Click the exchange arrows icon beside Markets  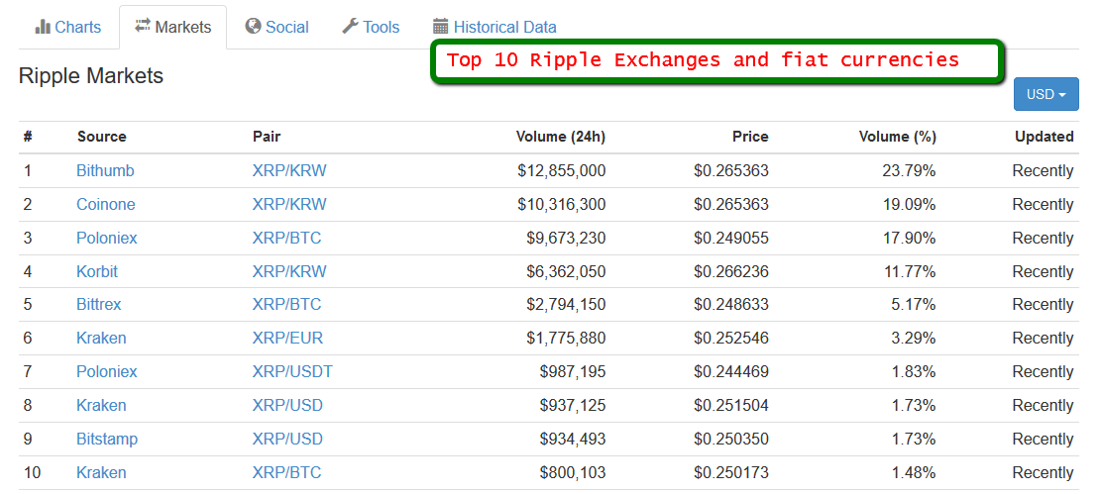143,27
